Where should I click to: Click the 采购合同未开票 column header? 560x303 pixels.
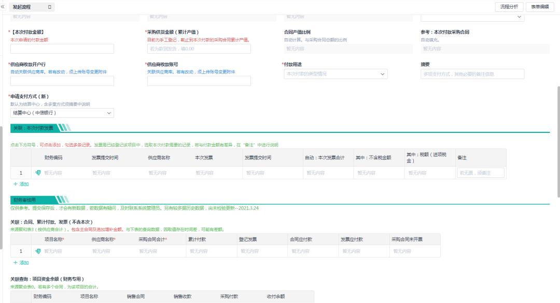pyautogui.click(x=407, y=239)
